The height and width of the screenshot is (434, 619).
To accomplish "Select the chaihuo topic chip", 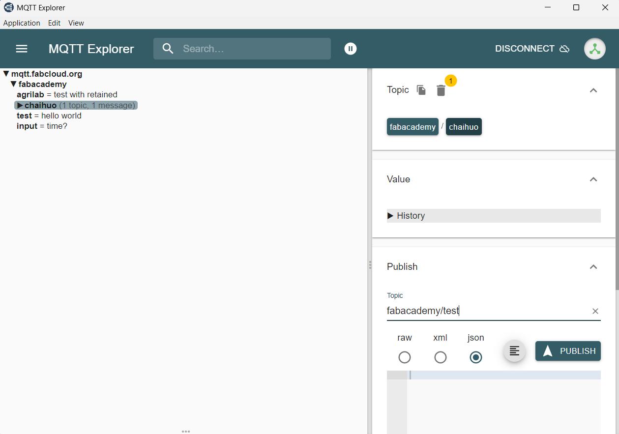I will tap(464, 127).
